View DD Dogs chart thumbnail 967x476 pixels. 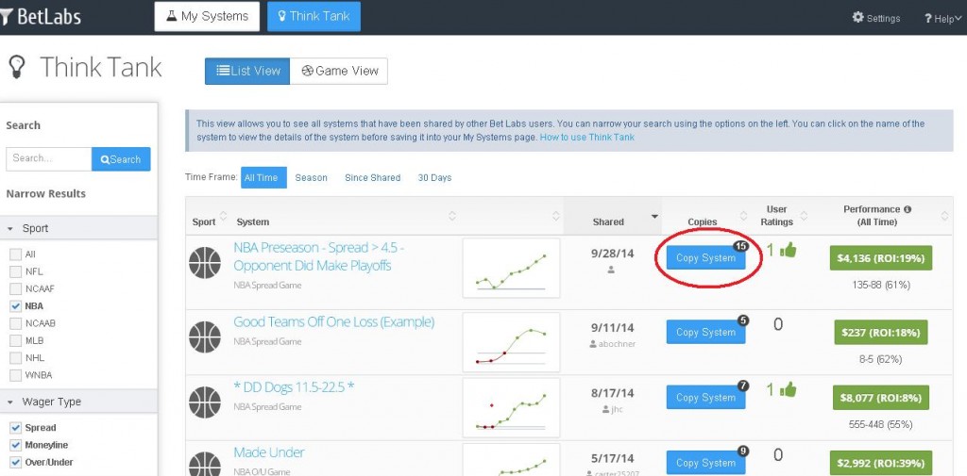click(511, 407)
